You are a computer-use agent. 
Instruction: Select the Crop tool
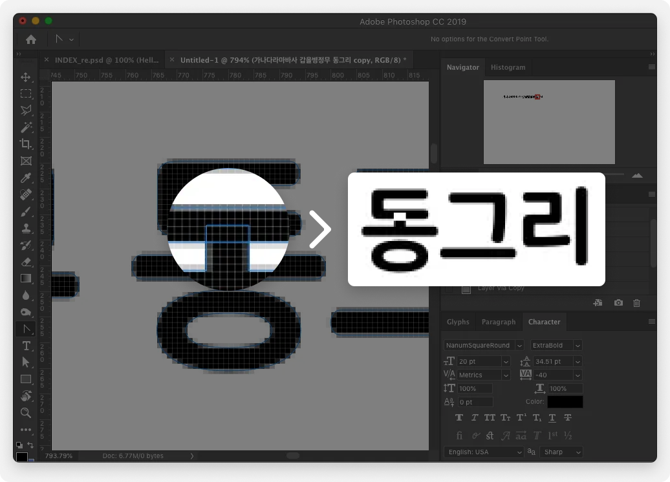26,144
